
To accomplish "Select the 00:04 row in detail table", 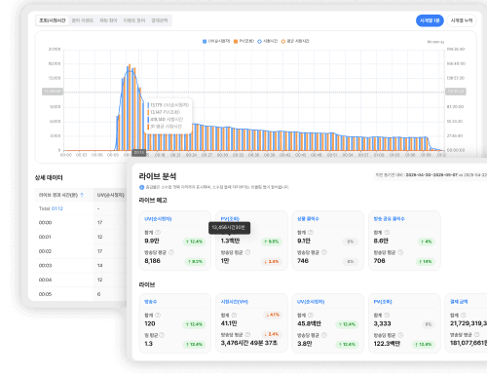I will (81, 280).
